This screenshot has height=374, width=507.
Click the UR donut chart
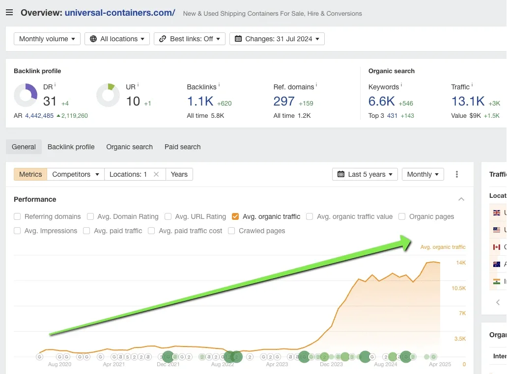pyautogui.click(x=108, y=95)
